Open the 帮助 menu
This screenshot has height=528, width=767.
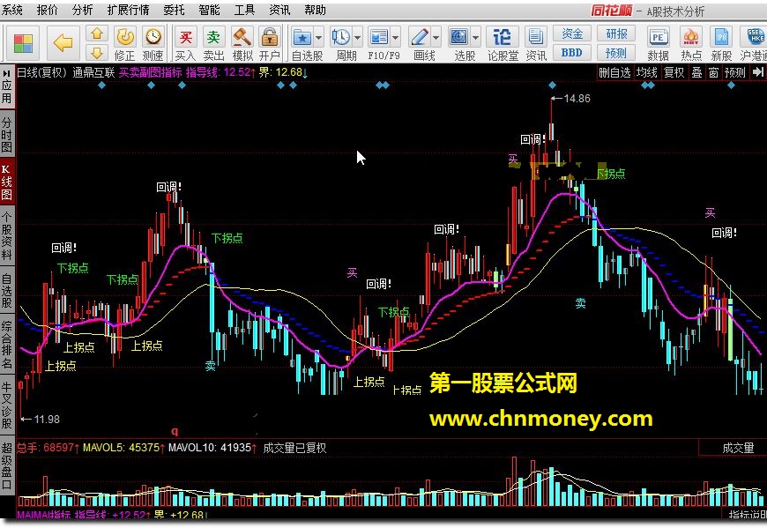point(315,10)
